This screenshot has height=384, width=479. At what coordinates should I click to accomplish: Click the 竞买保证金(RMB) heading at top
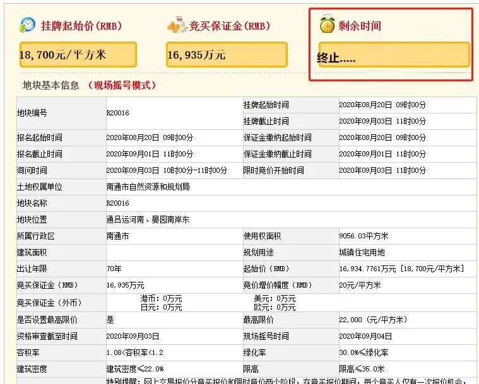pos(230,26)
